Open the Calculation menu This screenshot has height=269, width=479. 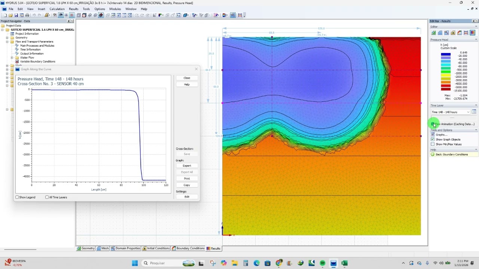57,9
